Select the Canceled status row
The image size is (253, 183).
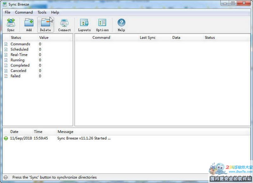38,71
